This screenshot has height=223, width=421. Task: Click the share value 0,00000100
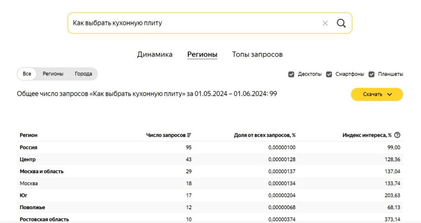(x=282, y=147)
